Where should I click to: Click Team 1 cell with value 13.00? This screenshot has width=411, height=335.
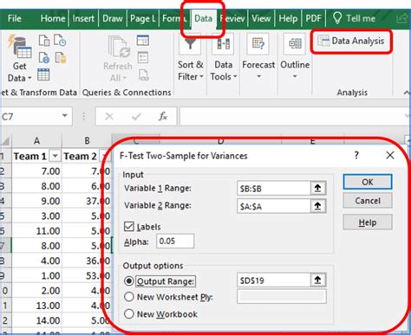pyautogui.click(x=36, y=306)
